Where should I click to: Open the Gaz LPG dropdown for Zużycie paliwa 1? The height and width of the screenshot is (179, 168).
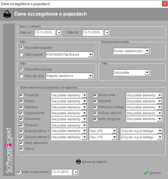point(114,131)
